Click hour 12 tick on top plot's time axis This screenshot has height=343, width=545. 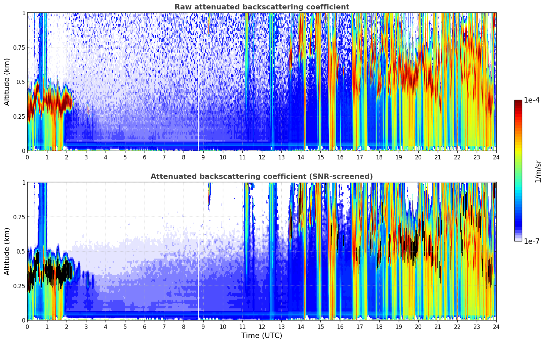click(262, 157)
